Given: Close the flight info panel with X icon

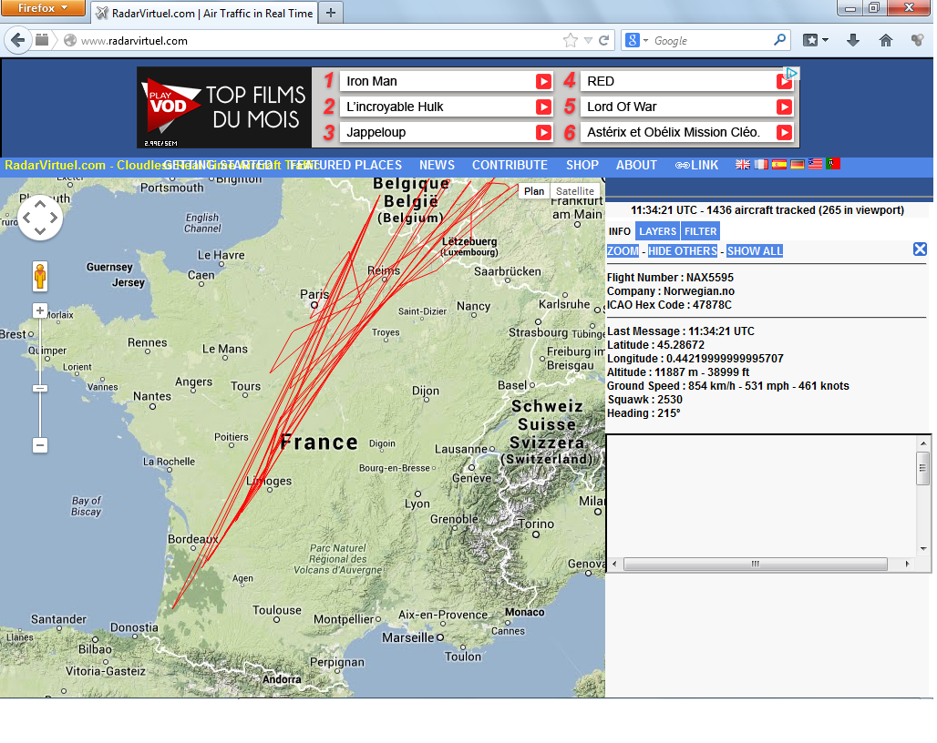Looking at the screenshot, I should (x=920, y=249).
